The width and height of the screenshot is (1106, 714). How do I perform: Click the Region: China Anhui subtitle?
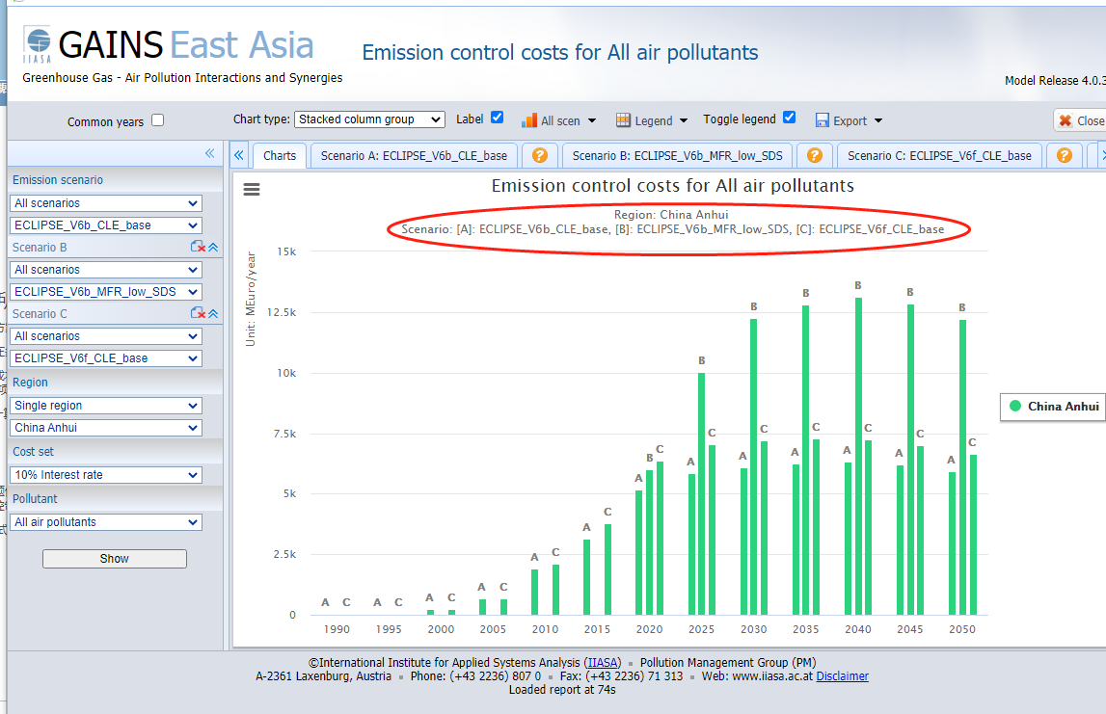[x=671, y=215]
